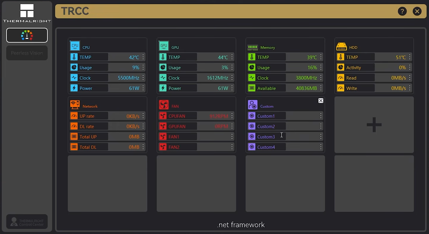Click the Memory RAM stick icon
Image resolution: width=429 pixels, height=234 pixels.
coord(252,47)
